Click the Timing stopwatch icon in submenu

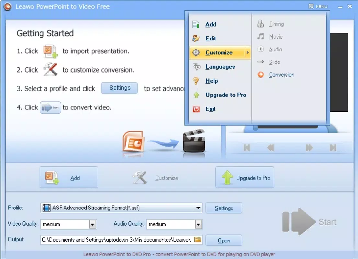pos(260,24)
